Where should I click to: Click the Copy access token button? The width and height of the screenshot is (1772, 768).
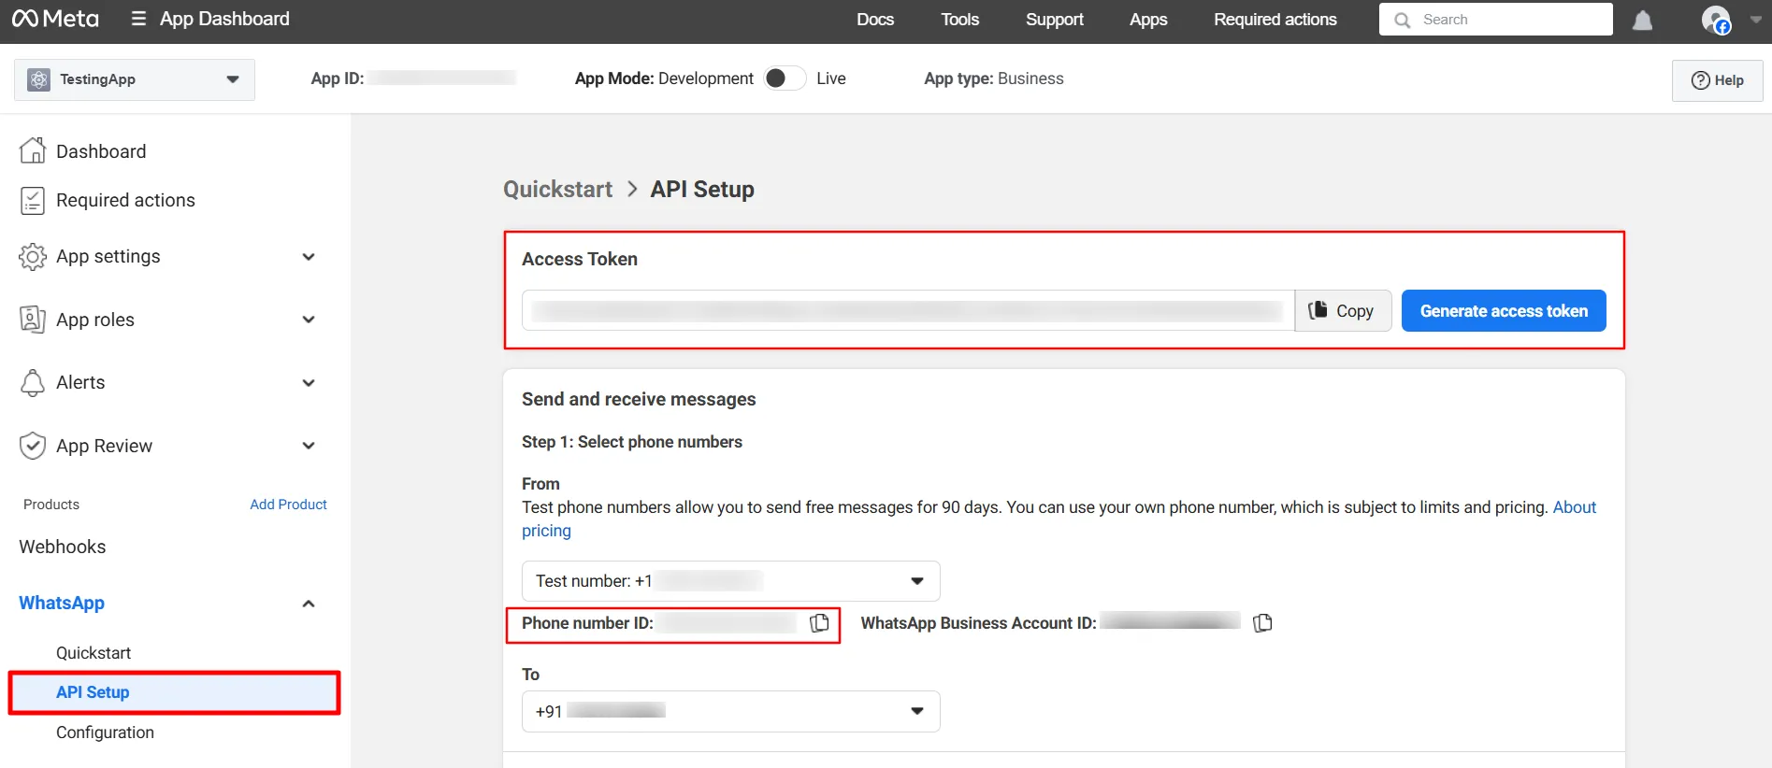1343,311
